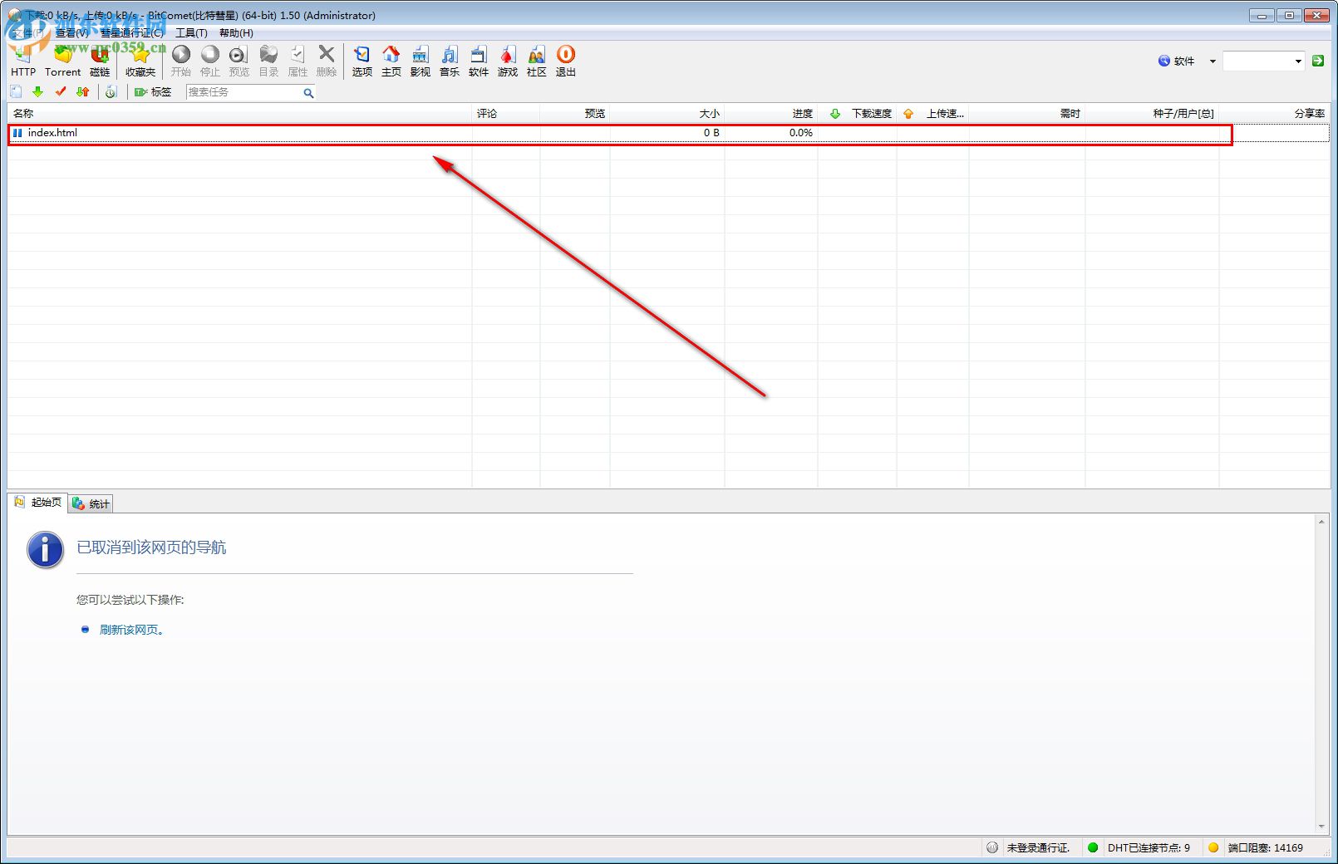Sort by 名称 column header

coord(239,114)
